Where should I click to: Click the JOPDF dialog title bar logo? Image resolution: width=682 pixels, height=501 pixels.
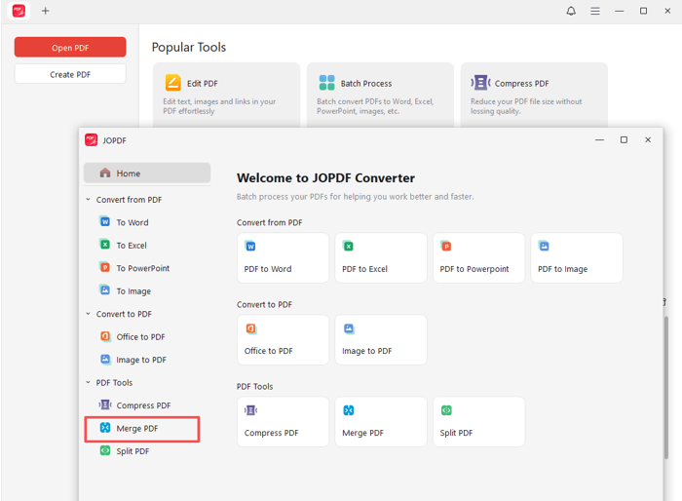(91, 139)
